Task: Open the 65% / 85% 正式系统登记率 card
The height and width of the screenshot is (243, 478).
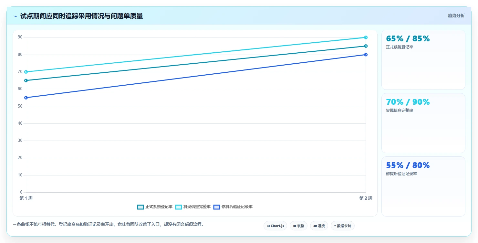Action: coord(423,60)
